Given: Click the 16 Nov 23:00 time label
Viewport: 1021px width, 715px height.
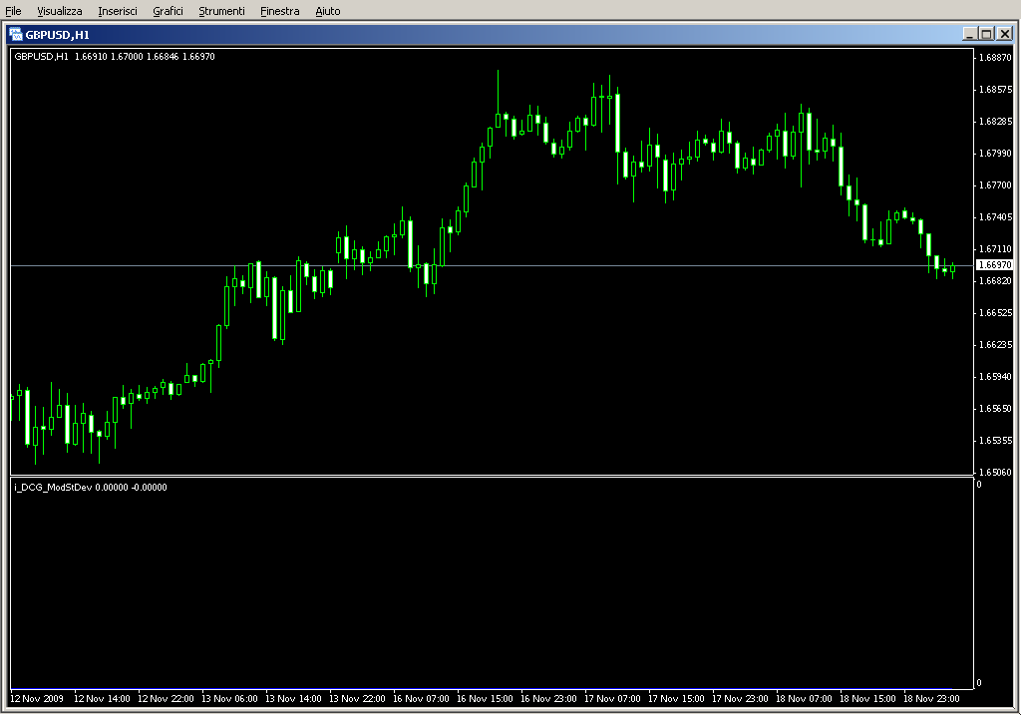Looking at the screenshot, I should [549, 699].
